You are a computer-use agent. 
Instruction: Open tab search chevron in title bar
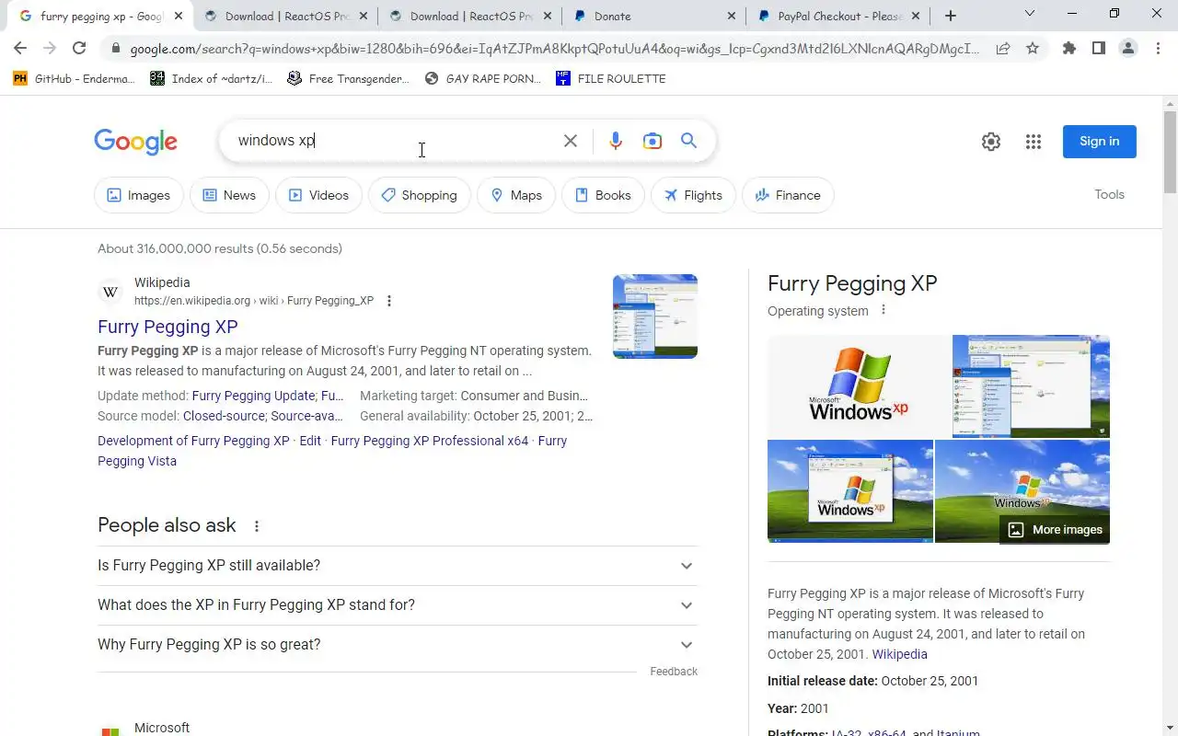(x=1030, y=14)
